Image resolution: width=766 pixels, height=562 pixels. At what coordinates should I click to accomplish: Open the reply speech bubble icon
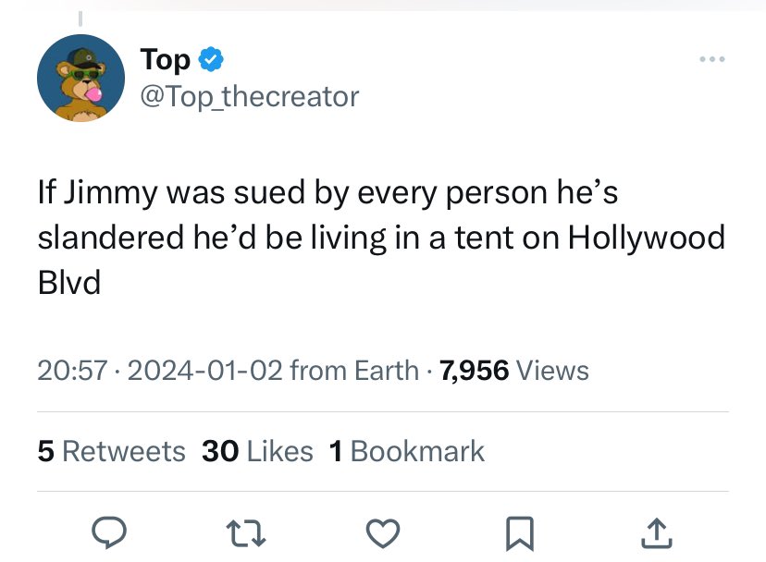tap(109, 533)
